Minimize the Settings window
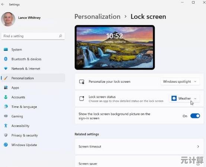The height and width of the screenshot is (167, 206). point(182,2)
